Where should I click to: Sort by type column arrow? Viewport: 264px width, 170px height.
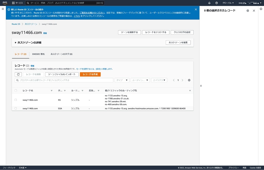[x=65, y=91]
